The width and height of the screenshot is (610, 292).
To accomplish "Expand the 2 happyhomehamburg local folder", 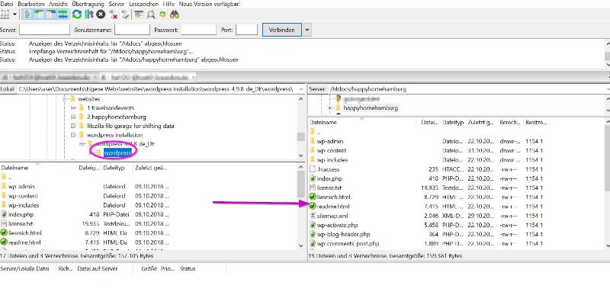I will [72, 117].
